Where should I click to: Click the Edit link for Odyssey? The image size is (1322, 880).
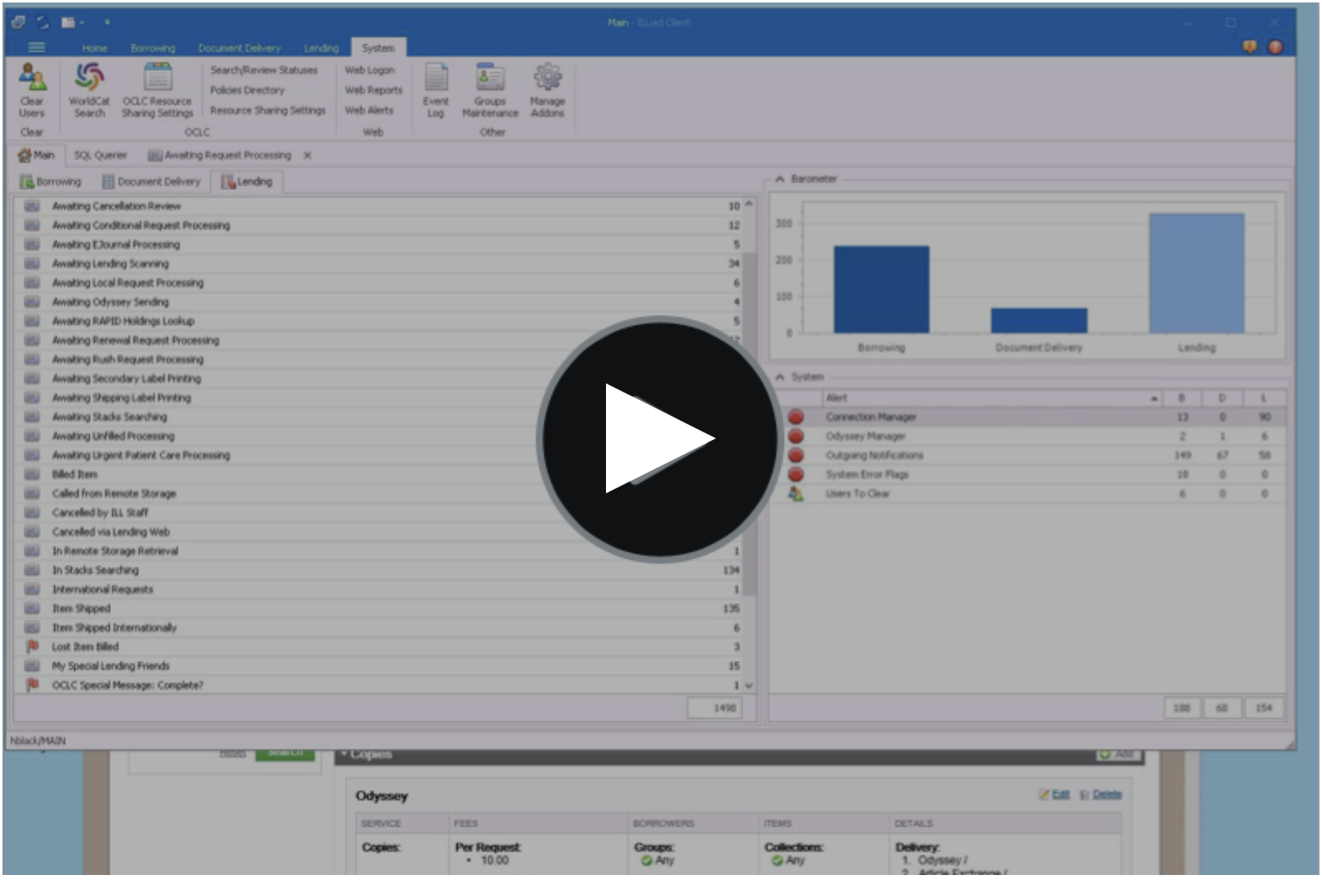coord(1059,795)
